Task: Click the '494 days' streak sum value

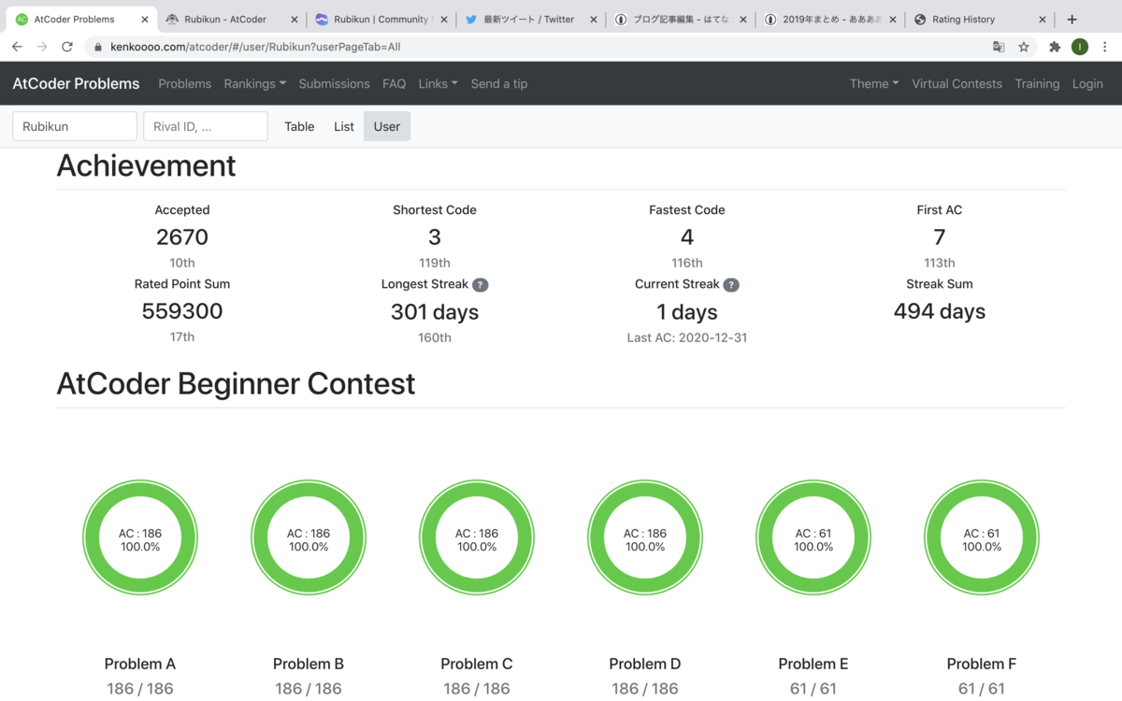Action: [940, 312]
